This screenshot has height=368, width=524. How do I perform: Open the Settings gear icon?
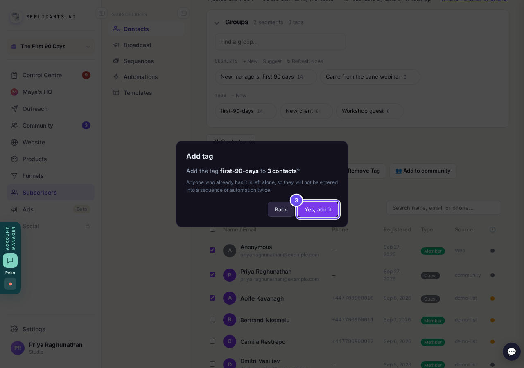[14, 329]
